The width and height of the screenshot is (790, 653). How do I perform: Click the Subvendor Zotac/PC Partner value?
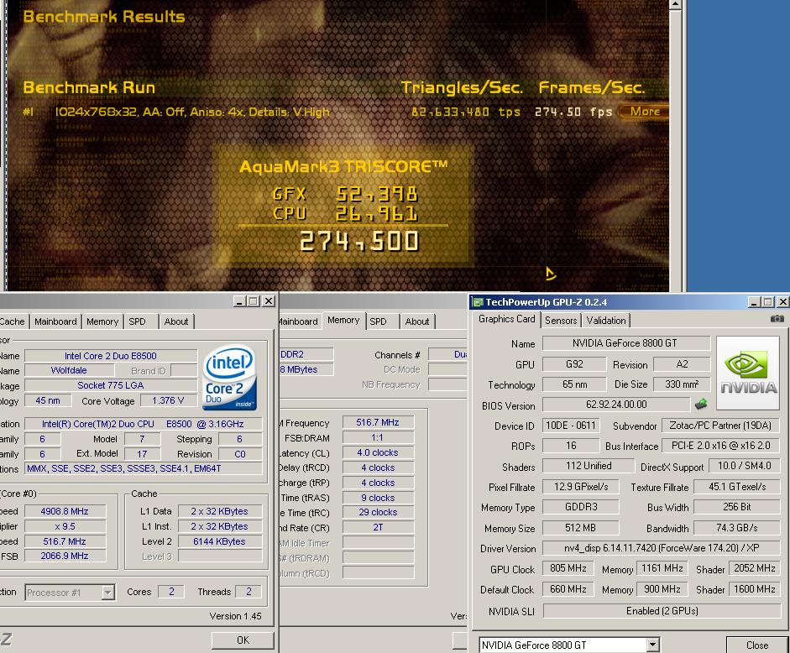(x=720, y=426)
